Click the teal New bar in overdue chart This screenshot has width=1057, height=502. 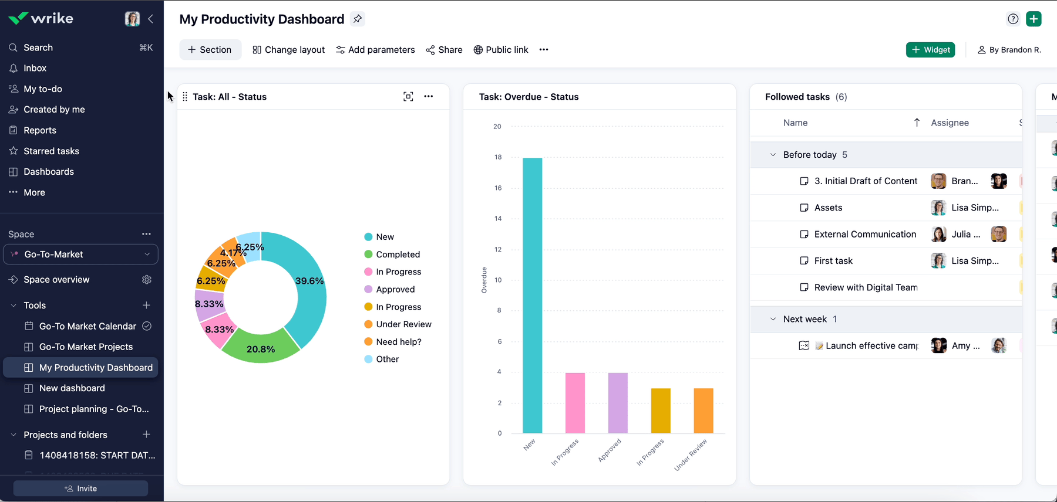coord(532,295)
